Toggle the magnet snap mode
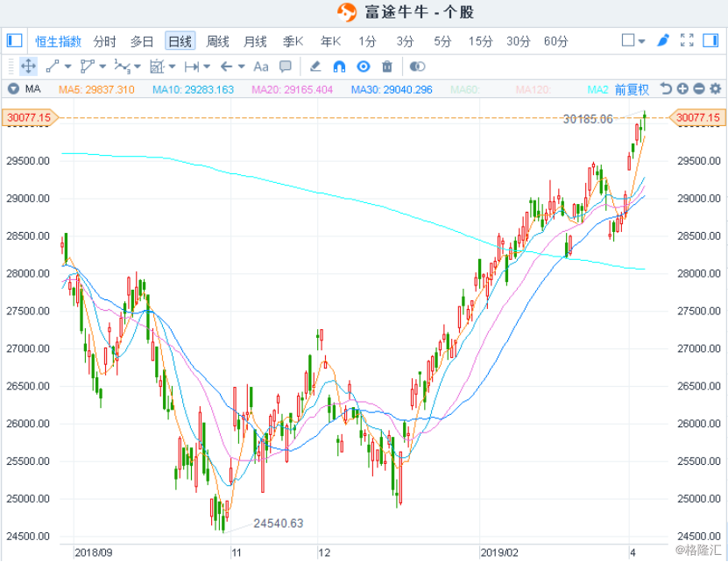 339,67
